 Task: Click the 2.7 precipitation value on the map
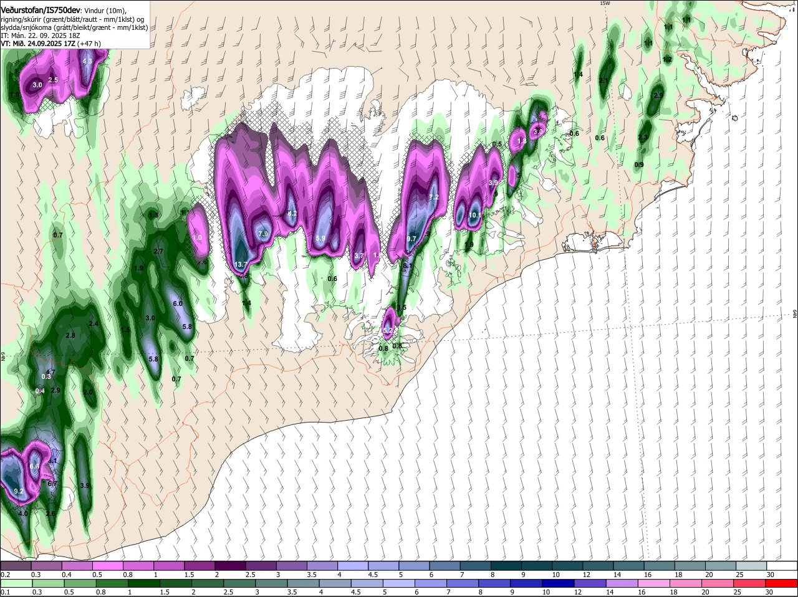158,251
